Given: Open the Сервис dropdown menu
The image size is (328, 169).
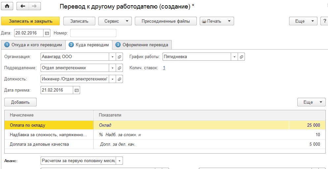Looking at the screenshot, I should (x=115, y=21).
